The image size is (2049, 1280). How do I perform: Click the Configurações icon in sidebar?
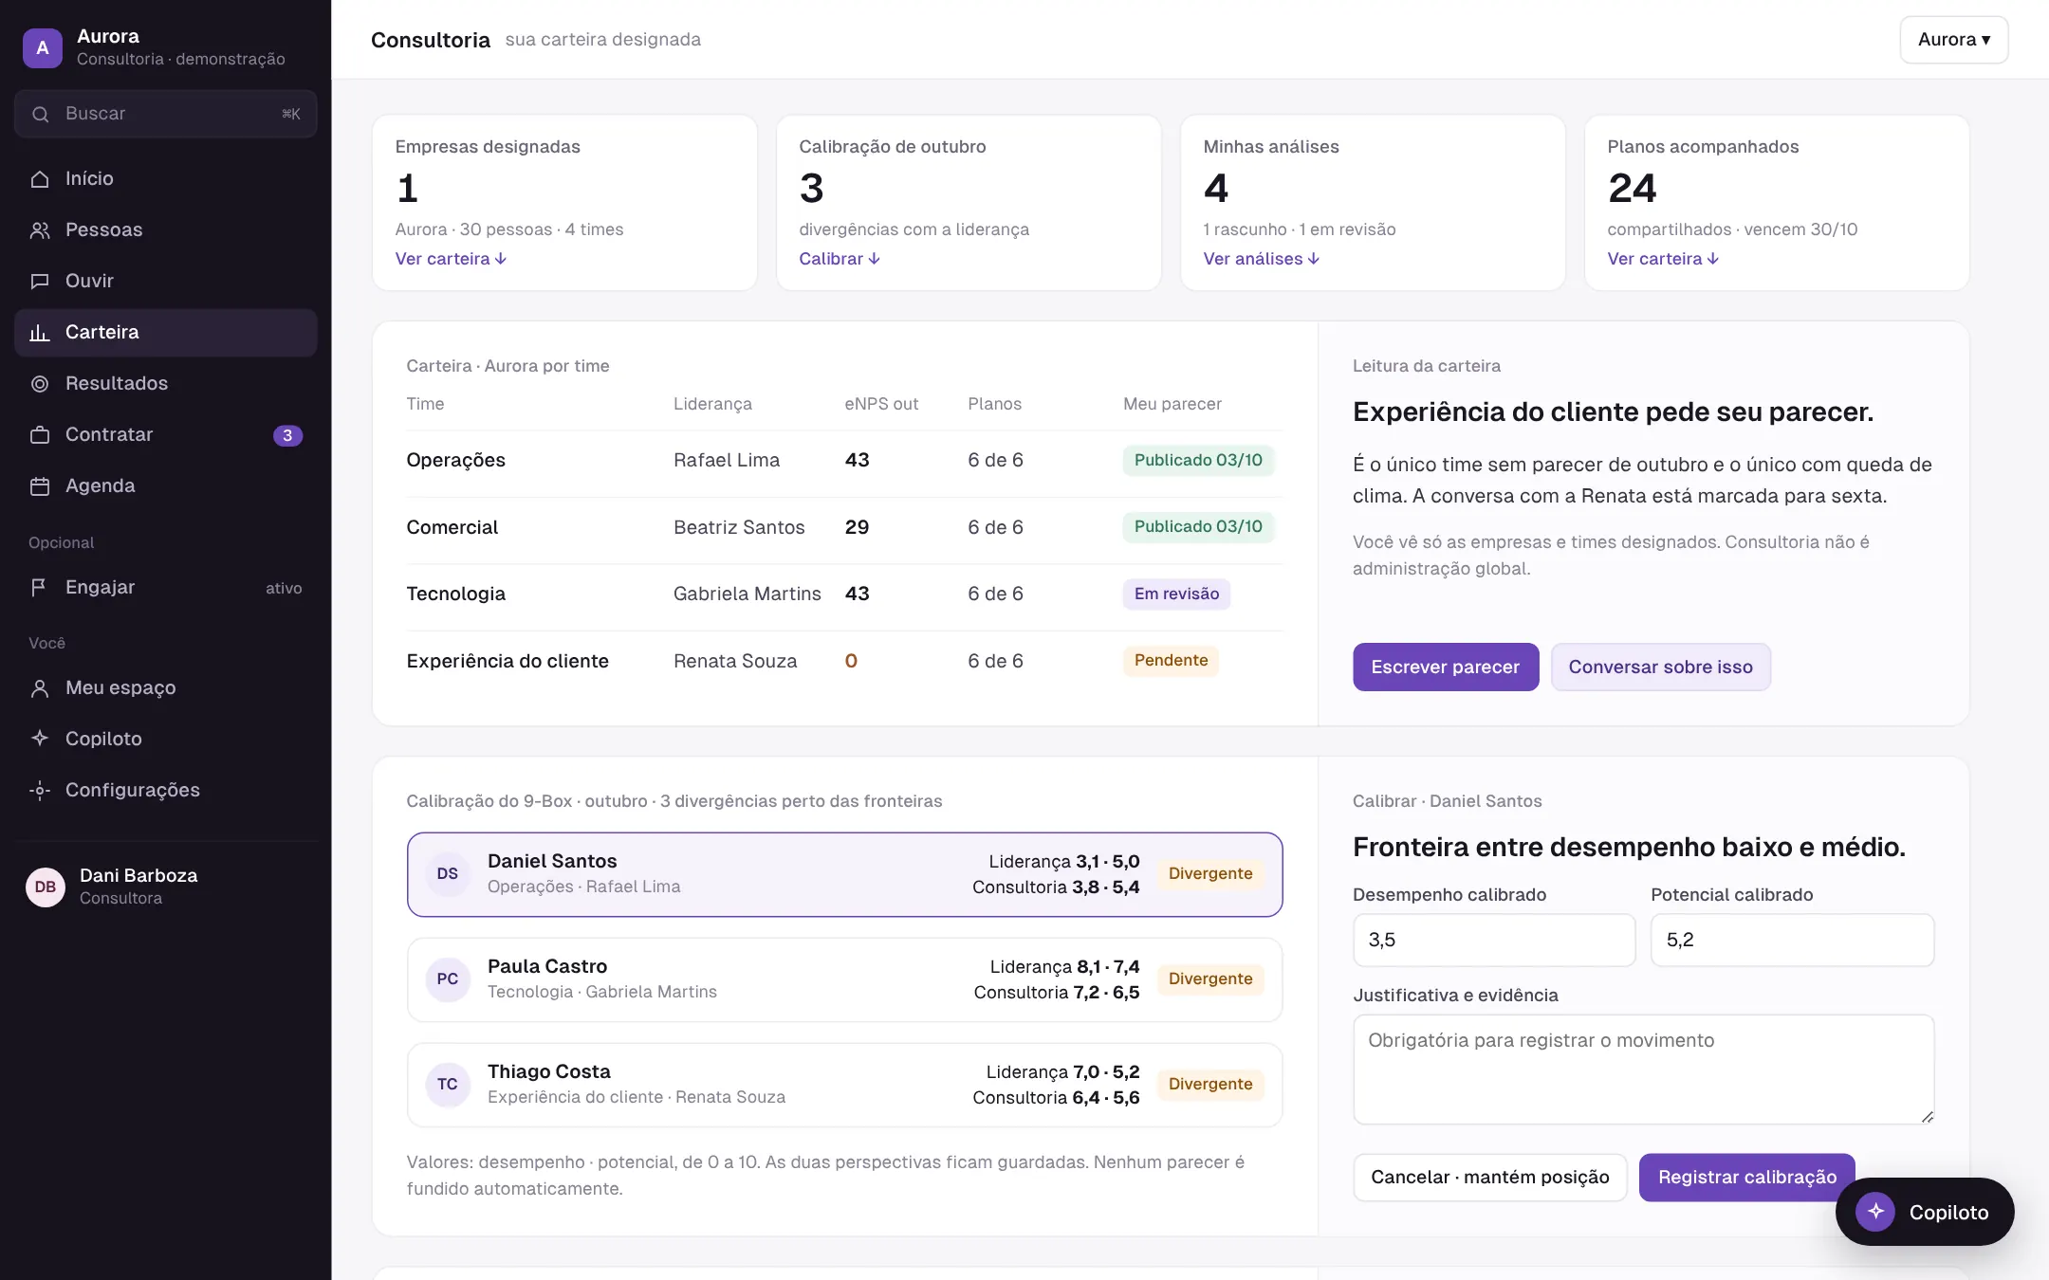40,791
